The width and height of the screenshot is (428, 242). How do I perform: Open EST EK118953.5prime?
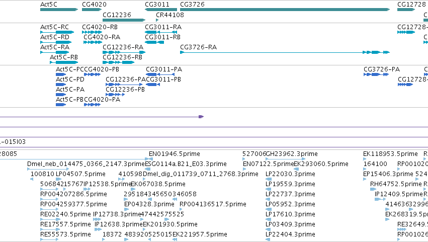[x=390, y=154]
